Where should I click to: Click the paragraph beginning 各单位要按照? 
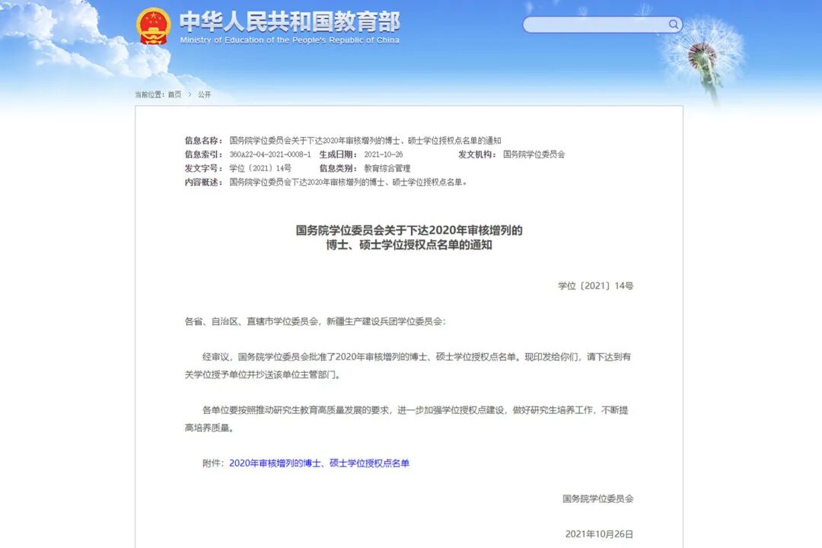pos(408,419)
